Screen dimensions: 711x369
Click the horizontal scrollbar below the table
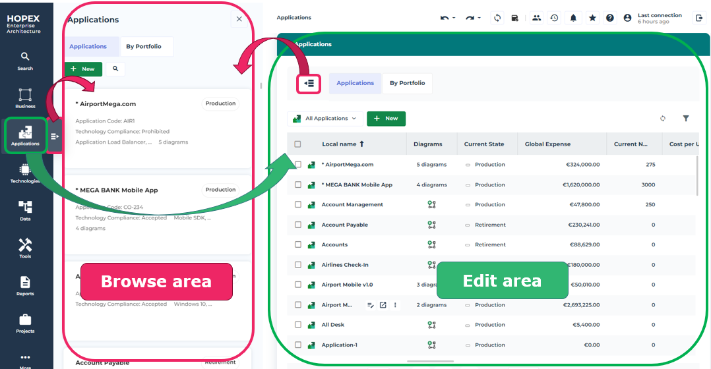coord(430,361)
